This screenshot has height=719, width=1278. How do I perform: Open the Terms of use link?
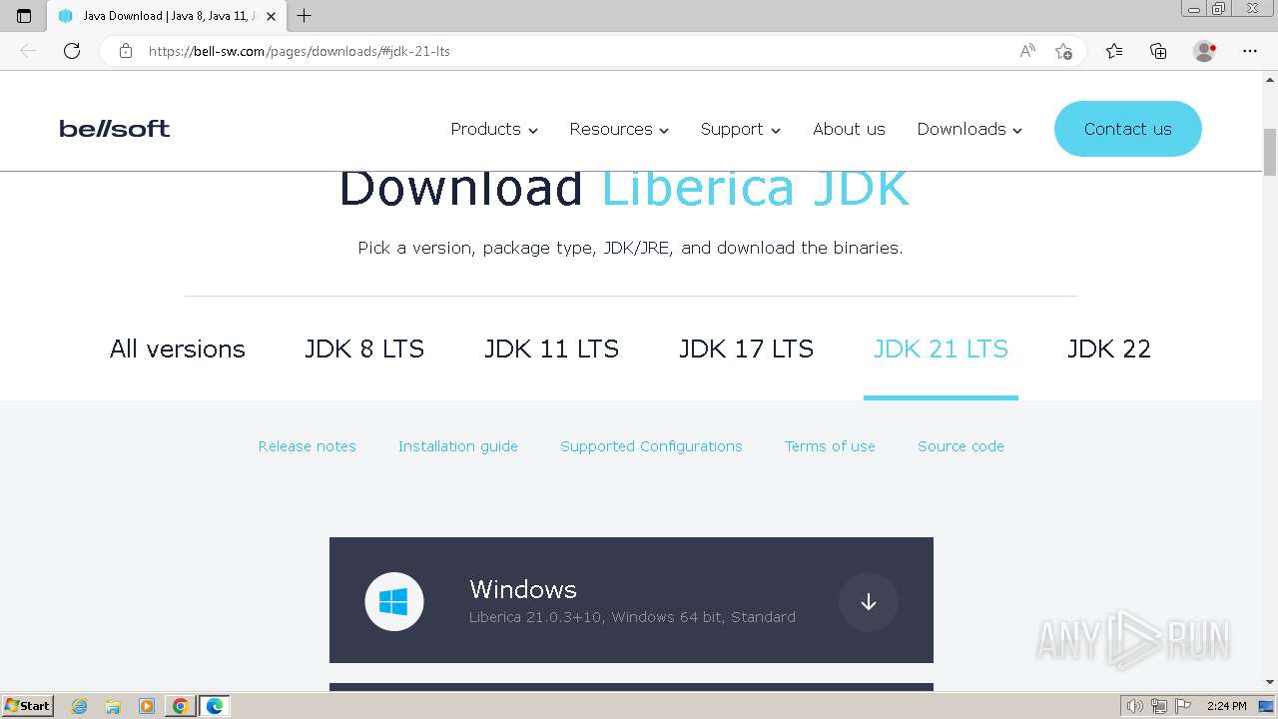tap(830, 446)
